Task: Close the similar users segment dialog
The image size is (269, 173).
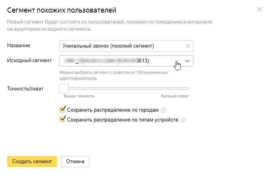Action: coord(259,9)
